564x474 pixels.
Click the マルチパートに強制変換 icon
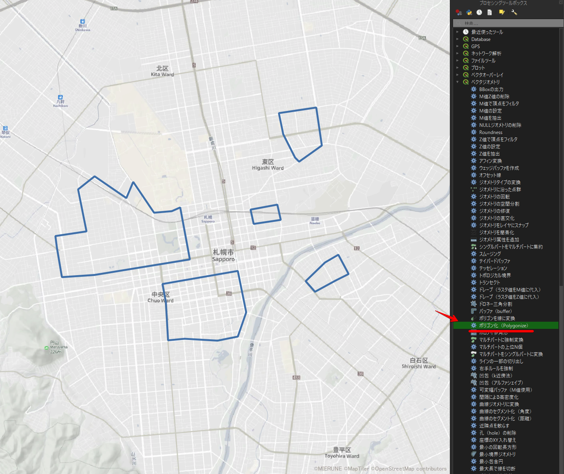pos(474,340)
